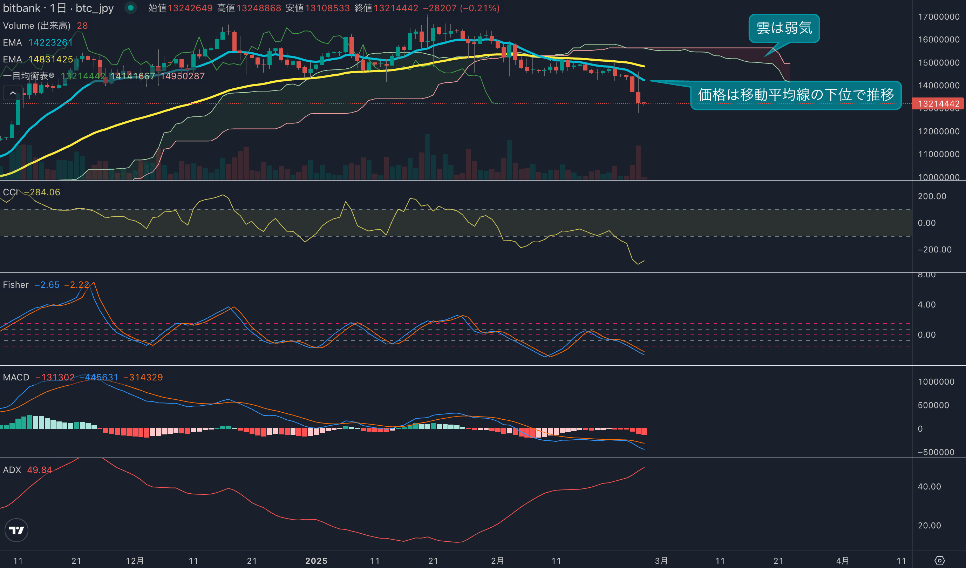Click the 3月 label on time axis
Screen dimensions: 966x568
(x=661, y=561)
